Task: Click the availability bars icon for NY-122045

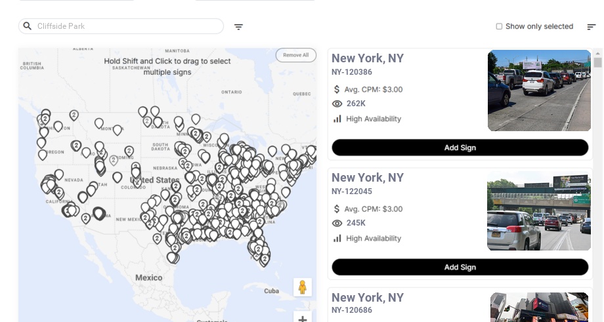Action: (x=337, y=238)
